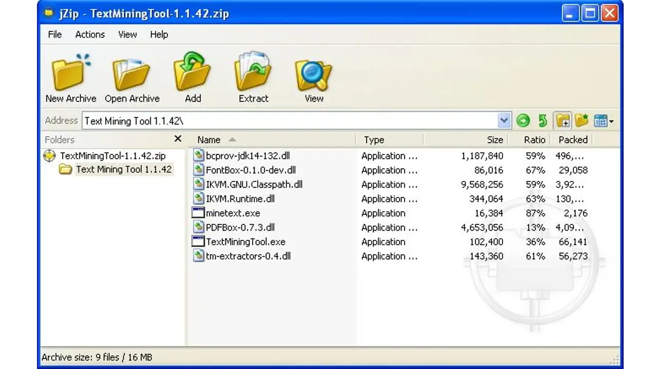Select file name minetext.exe
The width and height of the screenshot is (657, 369).
pyautogui.click(x=233, y=213)
